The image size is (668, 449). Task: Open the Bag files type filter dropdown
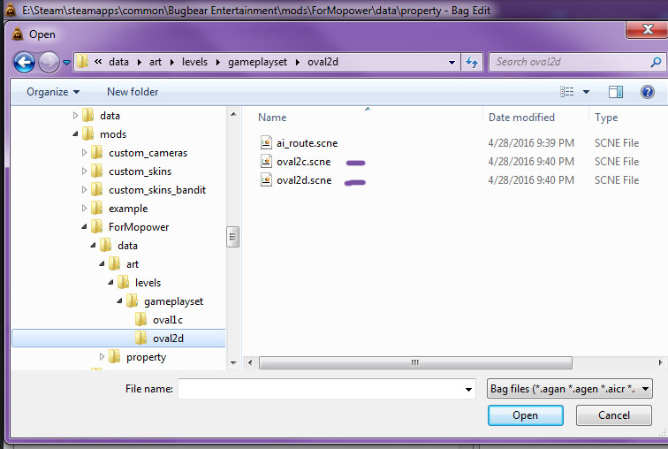pyautogui.click(x=570, y=389)
